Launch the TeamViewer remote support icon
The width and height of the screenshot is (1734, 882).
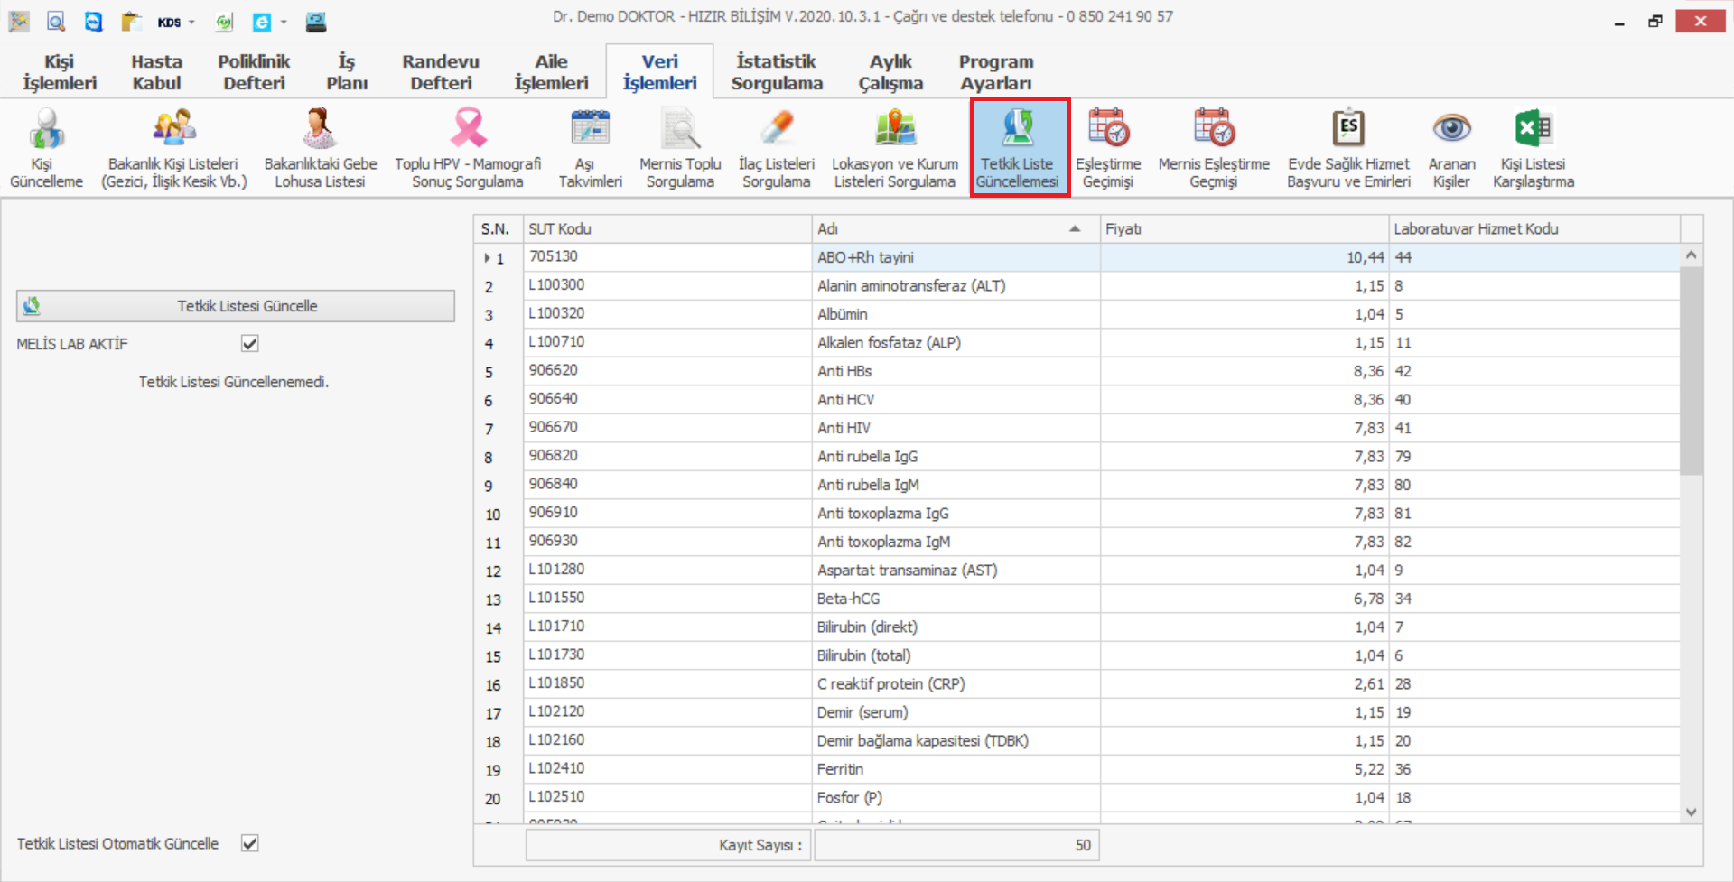(x=93, y=22)
